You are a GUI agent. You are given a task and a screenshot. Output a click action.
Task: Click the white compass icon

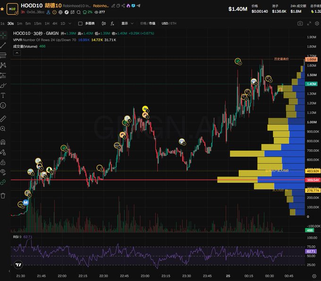coord(67,12)
